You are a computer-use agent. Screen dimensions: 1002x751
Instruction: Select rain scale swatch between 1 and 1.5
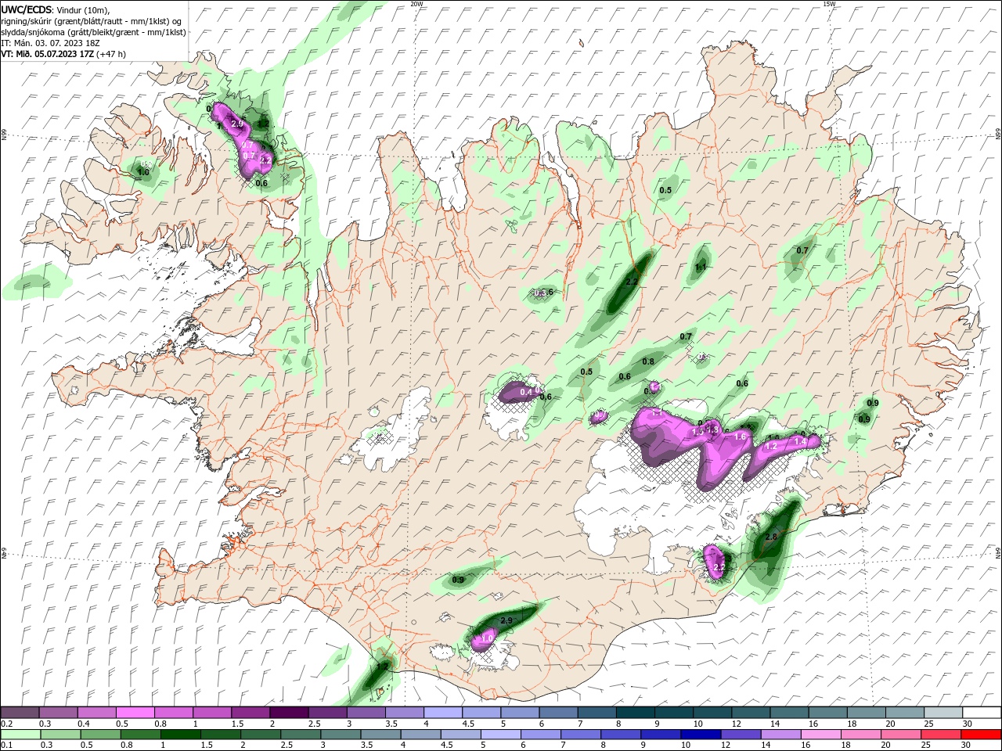click(181, 735)
